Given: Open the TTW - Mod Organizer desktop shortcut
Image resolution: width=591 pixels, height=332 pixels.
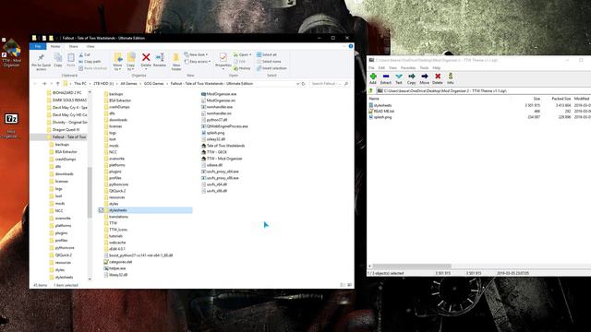Looking at the screenshot, I should (x=11, y=53).
